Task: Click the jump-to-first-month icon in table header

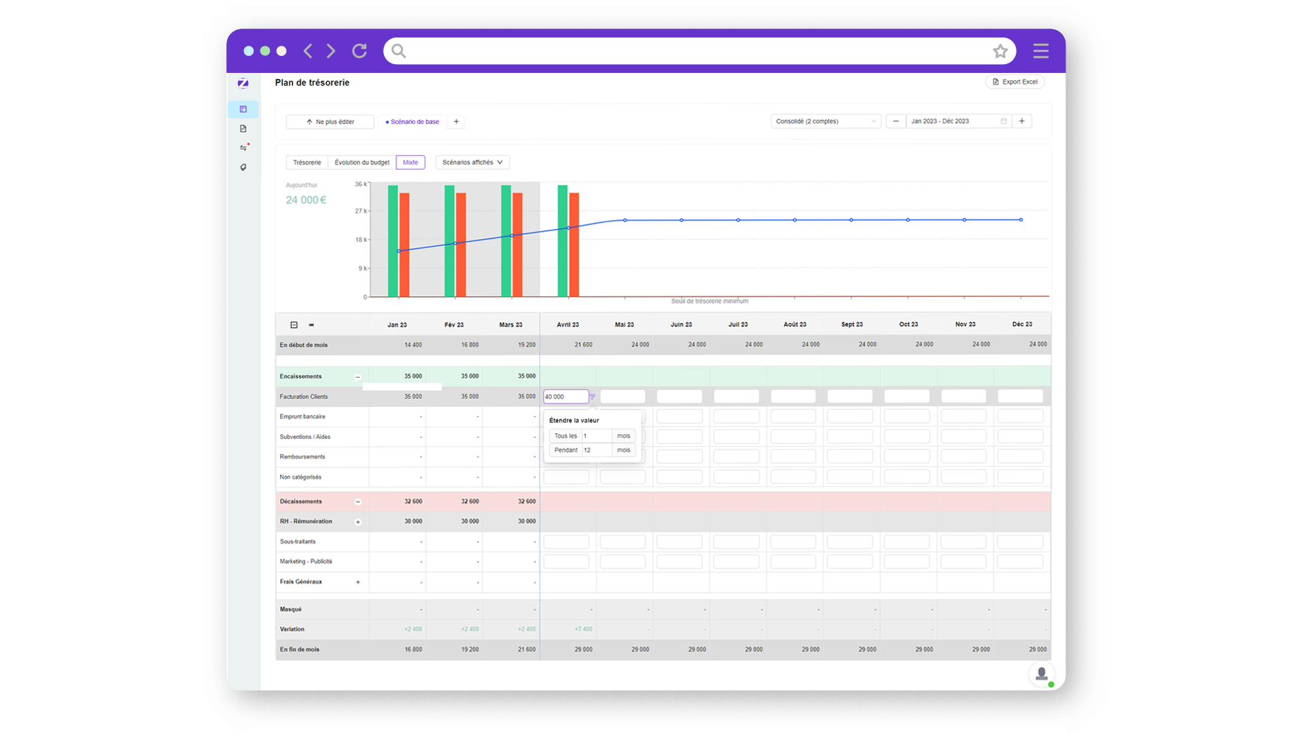Action: [x=312, y=325]
